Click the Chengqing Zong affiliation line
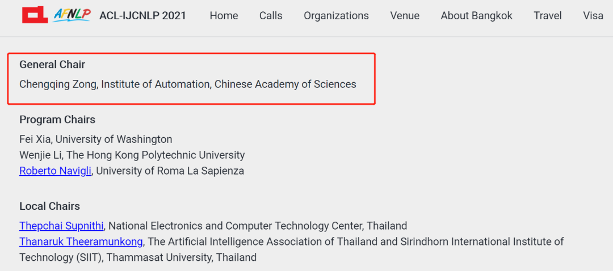Viewport: 613px width, 271px height. pos(188,84)
